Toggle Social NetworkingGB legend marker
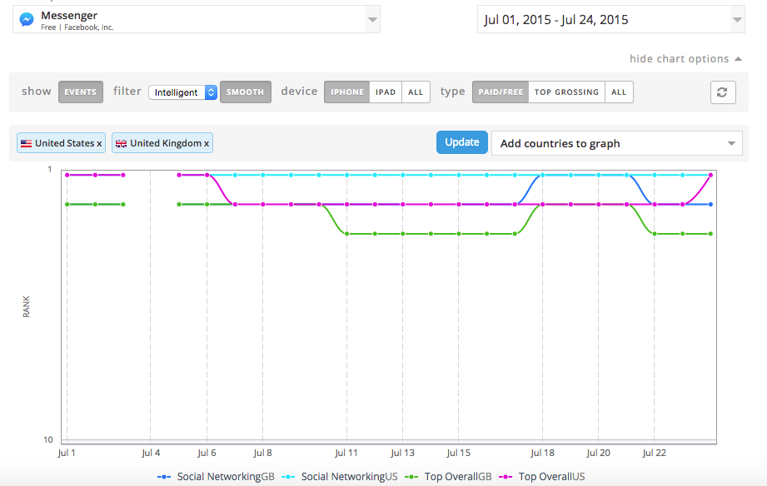The image size is (767, 486). tap(165, 477)
